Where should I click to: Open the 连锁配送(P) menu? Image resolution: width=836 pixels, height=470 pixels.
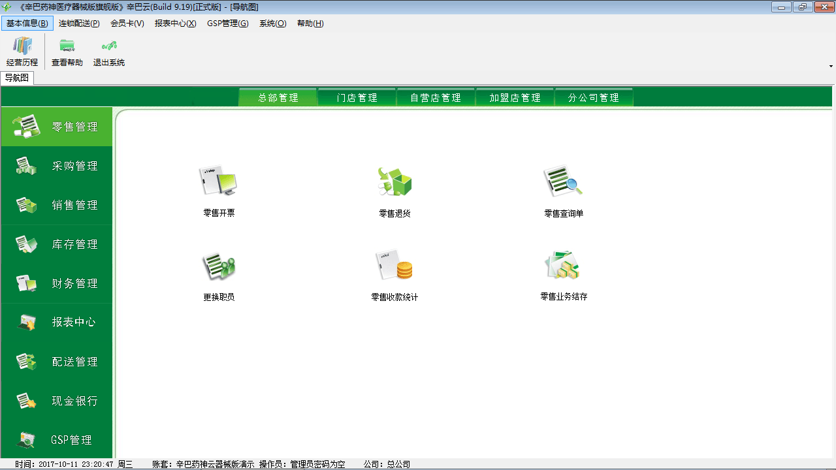[x=79, y=23]
